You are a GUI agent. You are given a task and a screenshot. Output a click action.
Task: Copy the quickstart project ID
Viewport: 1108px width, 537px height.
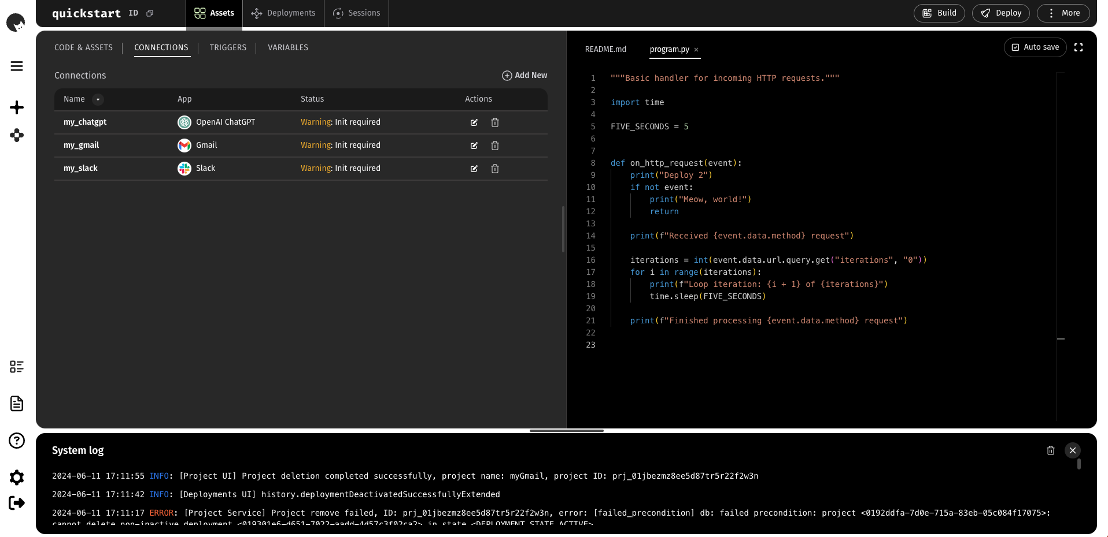(x=150, y=13)
